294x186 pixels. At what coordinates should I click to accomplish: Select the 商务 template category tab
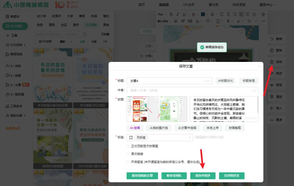pyautogui.click(x=82, y=16)
